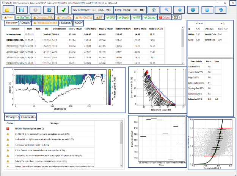Click the transect table scroll down arrow
This screenshot has height=176, width=237.
[x=182, y=63]
